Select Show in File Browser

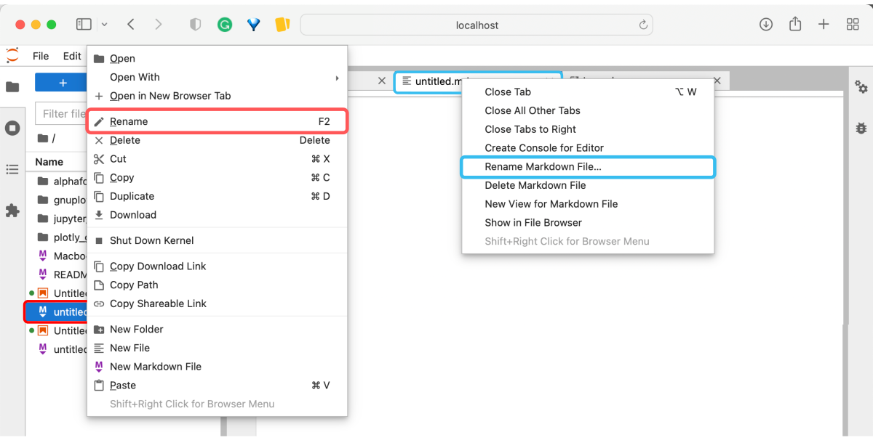(533, 223)
